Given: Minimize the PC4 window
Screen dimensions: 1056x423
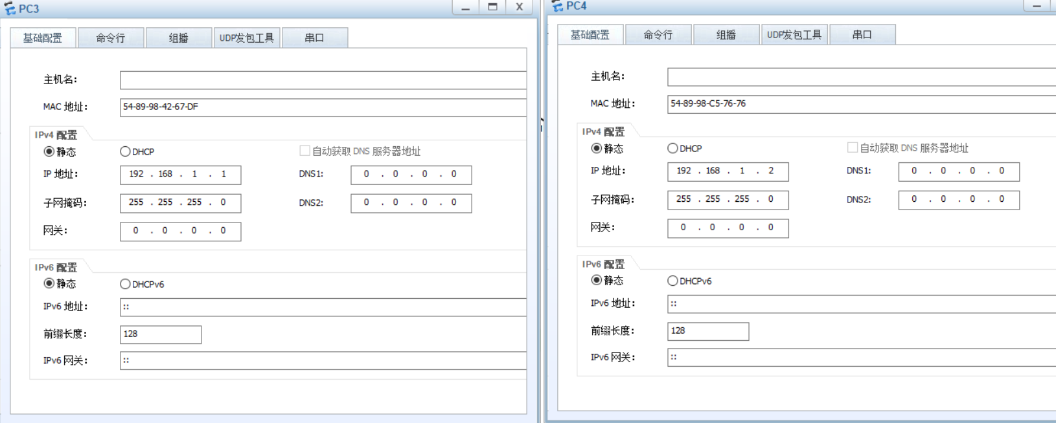Looking at the screenshot, I should point(1037,6).
